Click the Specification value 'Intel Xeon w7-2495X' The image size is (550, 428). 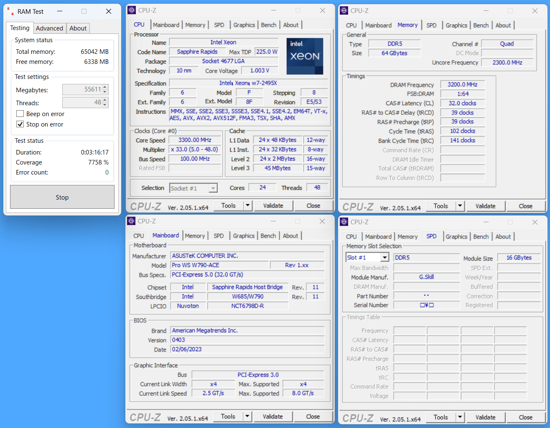(x=248, y=83)
